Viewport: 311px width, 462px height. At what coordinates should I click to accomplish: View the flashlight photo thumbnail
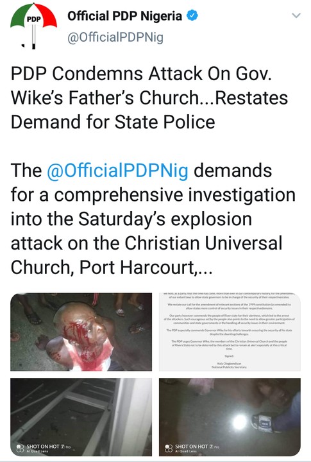tap(230, 417)
